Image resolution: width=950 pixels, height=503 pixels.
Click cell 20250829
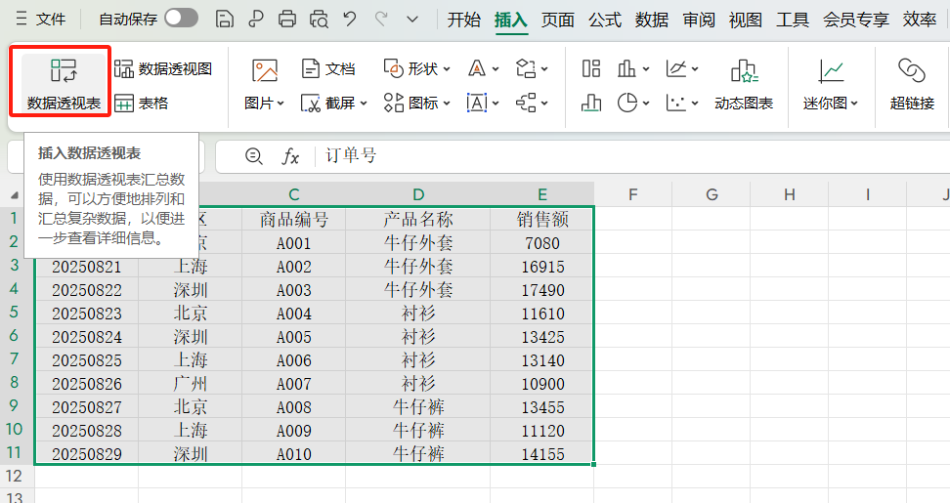(87, 454)
